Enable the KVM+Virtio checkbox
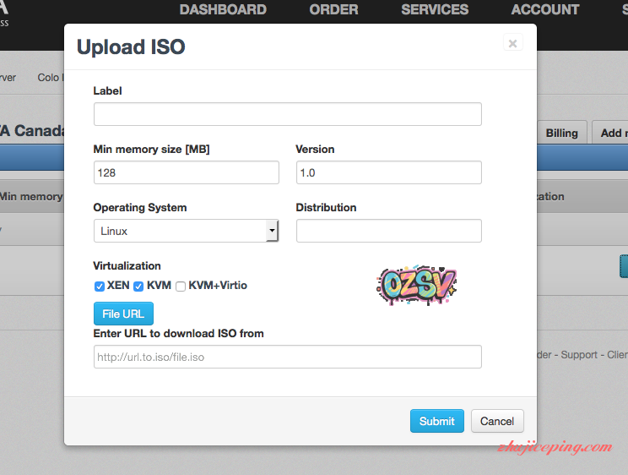 (181, 286)
